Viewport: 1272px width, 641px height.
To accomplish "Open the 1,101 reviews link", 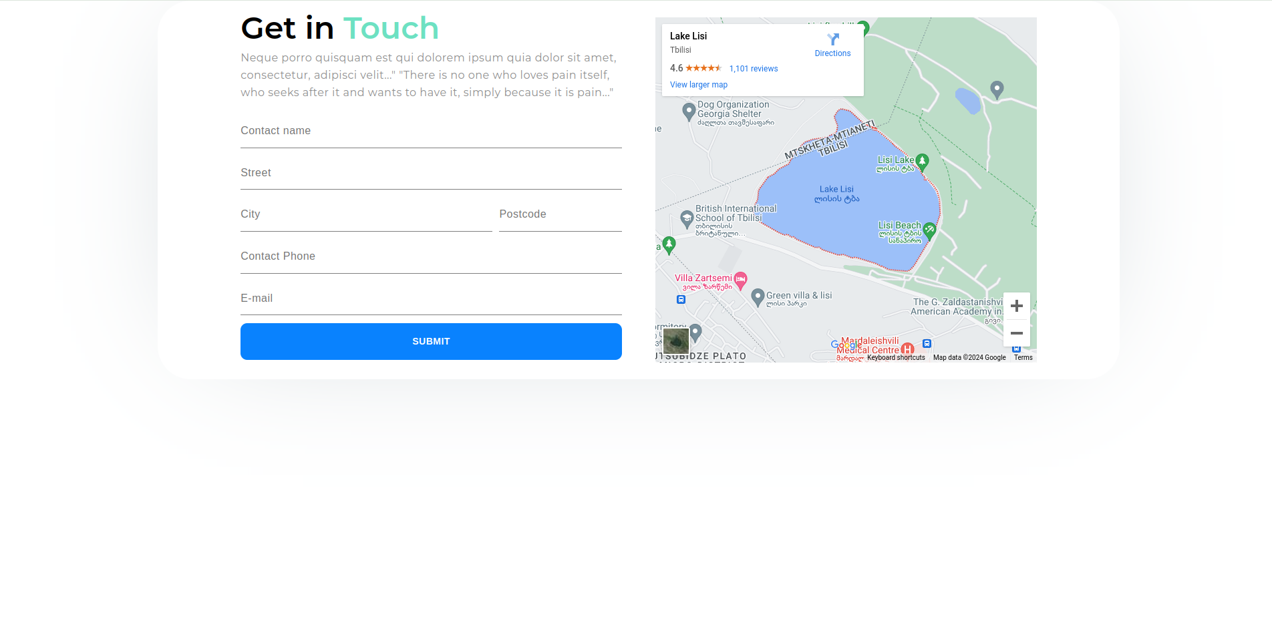I will [753, 69].
